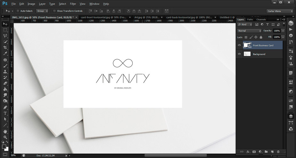Screen dimensions: 296x158
Task: Select the Paint Bucket tool
Action: (5, 89)
